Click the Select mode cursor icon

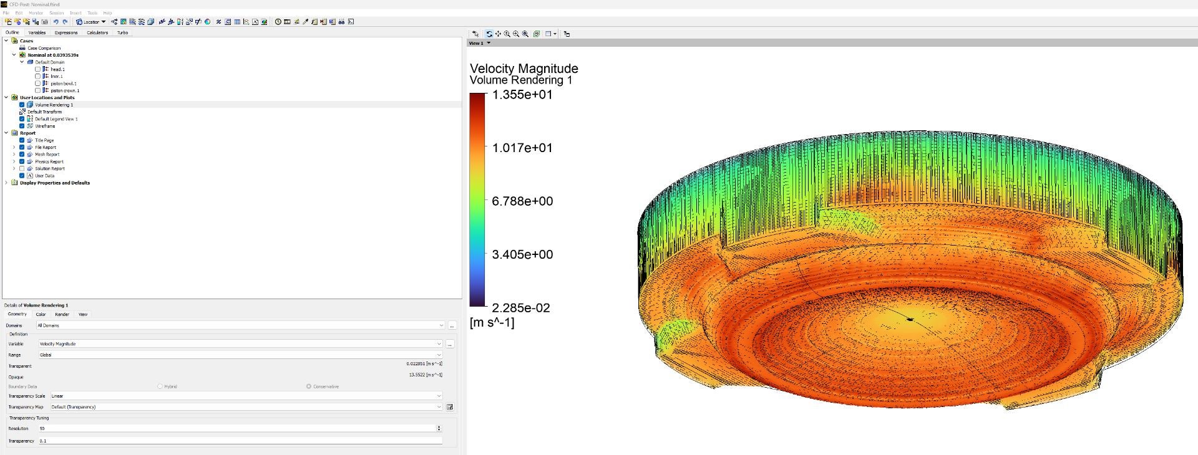click(475, 34)
